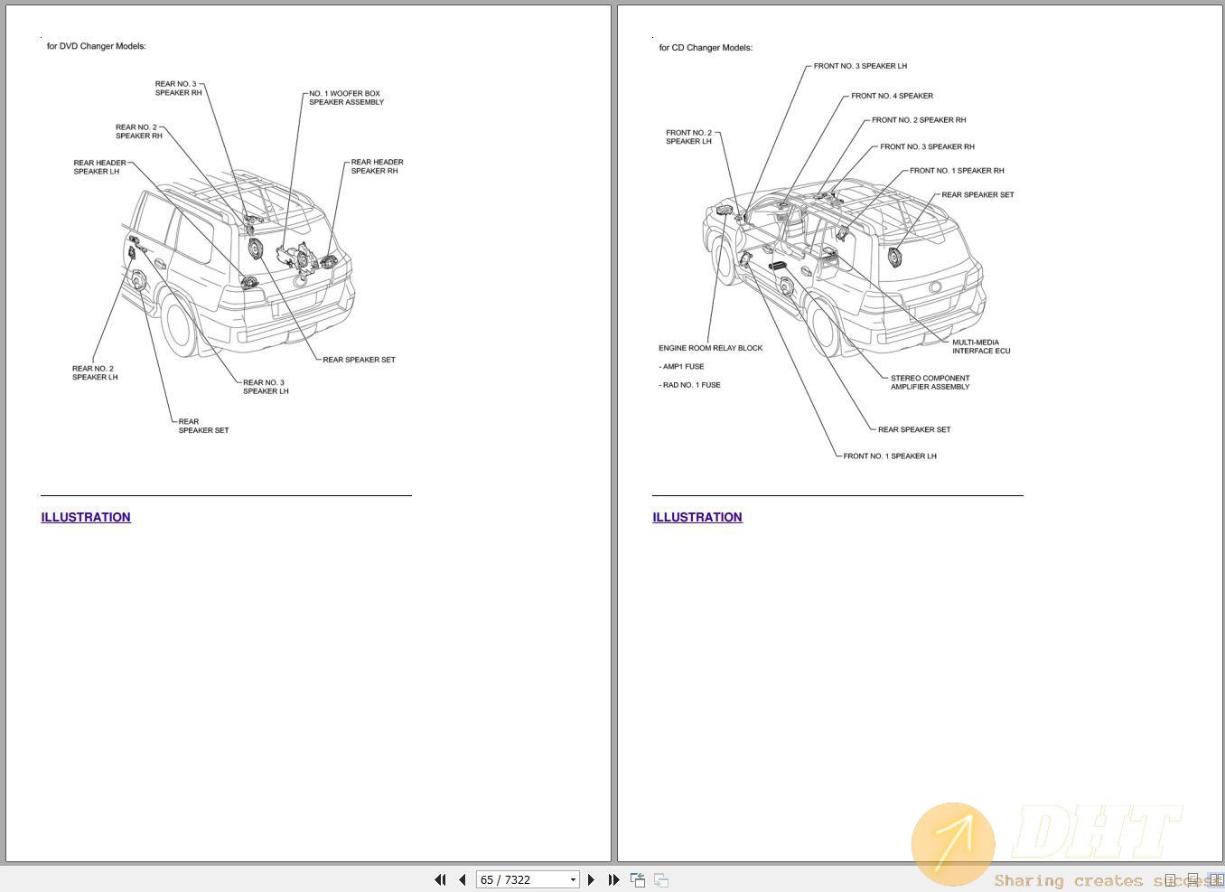Click the CD changer vehicle illustration

click(845, 267)
